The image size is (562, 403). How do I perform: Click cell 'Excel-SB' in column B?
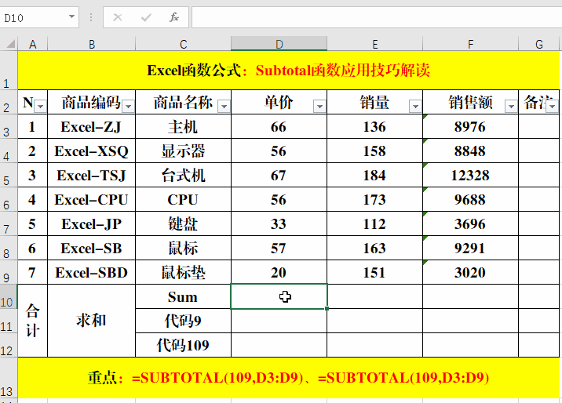click(91, 249)
